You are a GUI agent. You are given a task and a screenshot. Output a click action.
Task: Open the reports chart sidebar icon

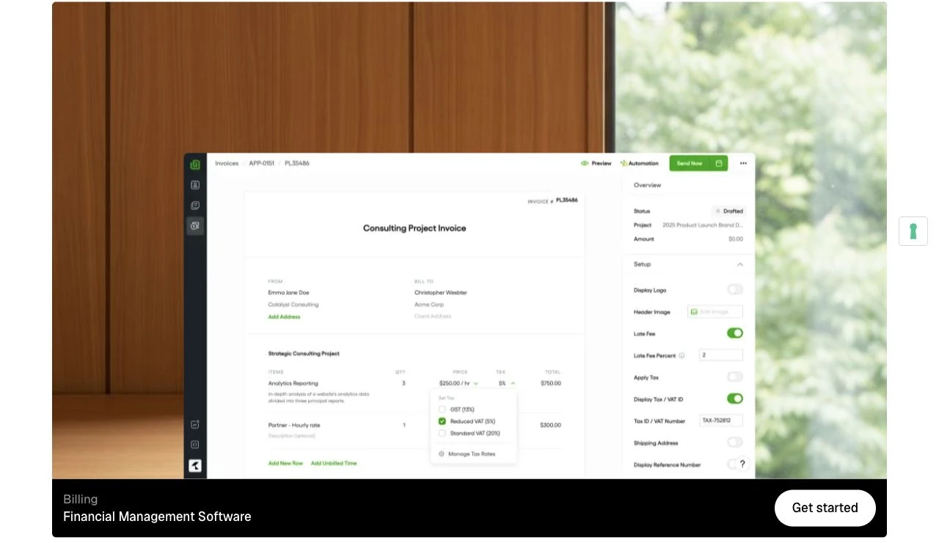coord(195,424)
